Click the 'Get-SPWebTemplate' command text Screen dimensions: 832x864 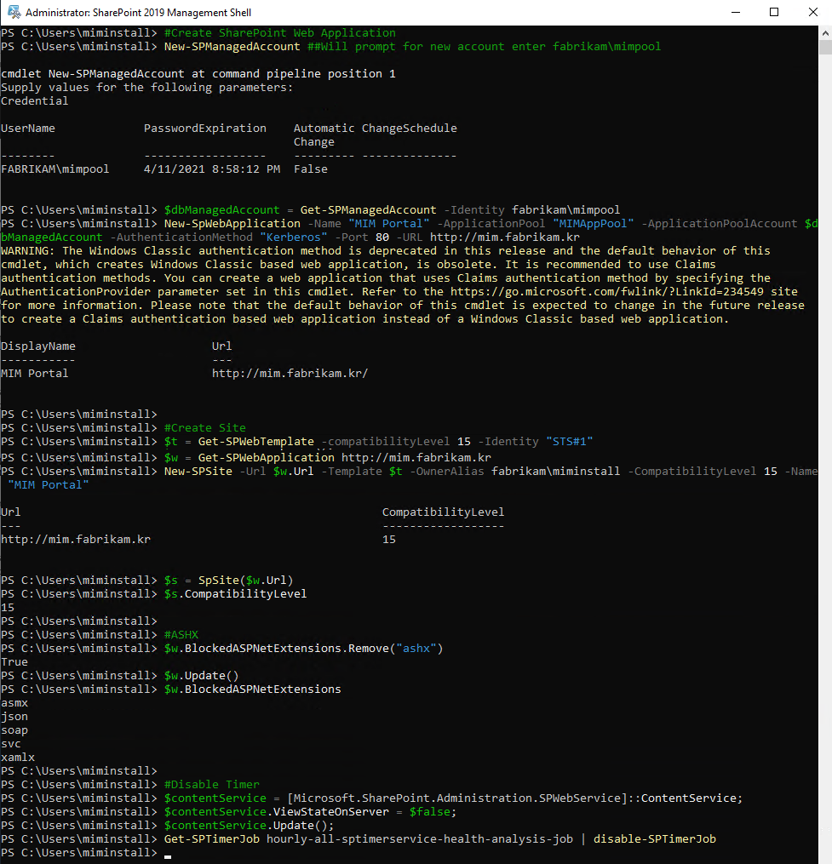pos(255,442)
